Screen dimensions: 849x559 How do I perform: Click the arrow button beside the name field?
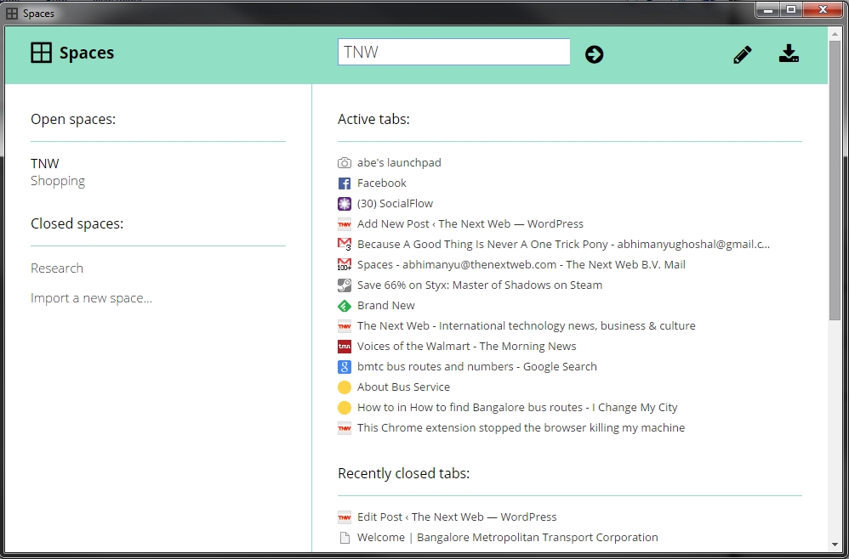click(594, 54)
